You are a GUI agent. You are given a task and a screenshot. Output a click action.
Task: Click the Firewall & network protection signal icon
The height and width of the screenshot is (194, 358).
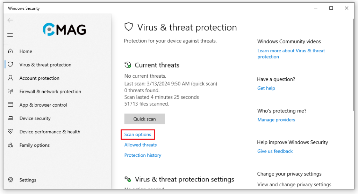(10, 91)
